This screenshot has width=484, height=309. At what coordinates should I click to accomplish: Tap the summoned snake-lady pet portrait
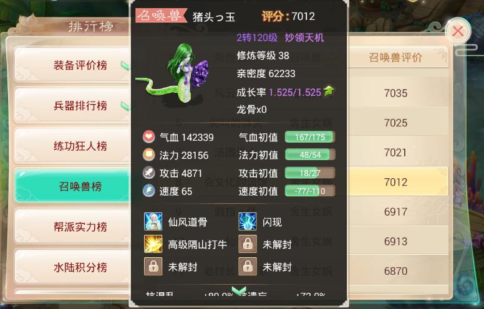coord(173,74)
